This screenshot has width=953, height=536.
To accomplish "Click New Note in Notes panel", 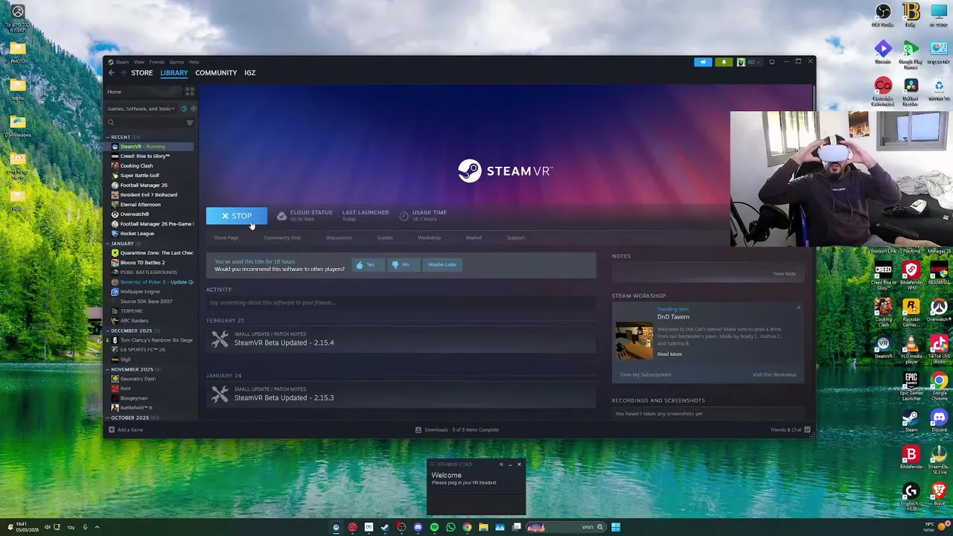I will tap(784, 274).
